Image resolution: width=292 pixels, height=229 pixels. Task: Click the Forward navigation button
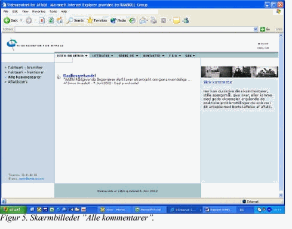point(29,20)
